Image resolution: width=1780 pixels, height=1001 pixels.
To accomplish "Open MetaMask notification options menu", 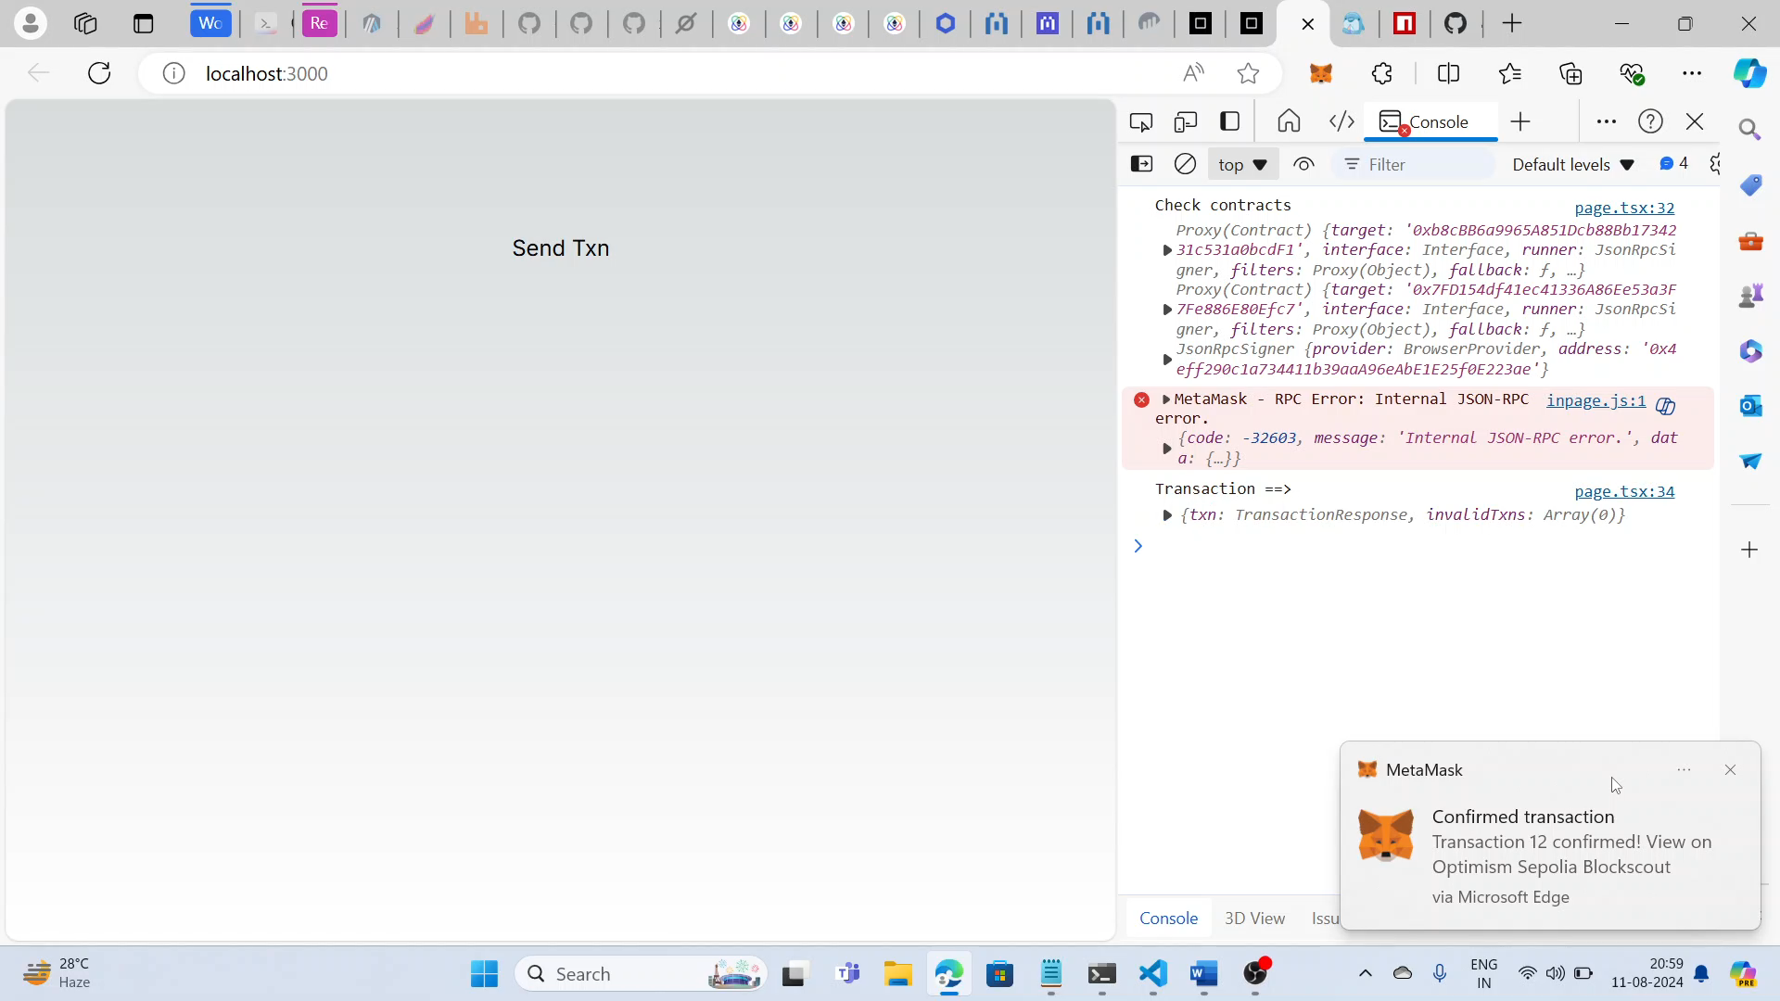I will pyautogui.click(x=1684, y=770).
